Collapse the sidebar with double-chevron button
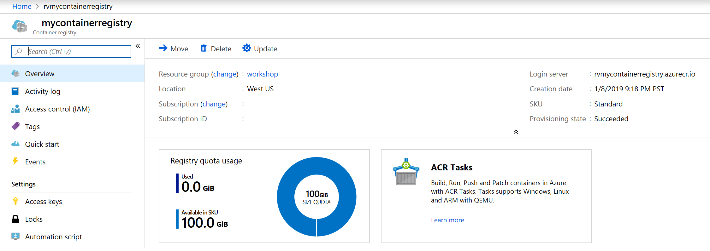This screenshot has height=251, width=710. click(x=138, y=46)
